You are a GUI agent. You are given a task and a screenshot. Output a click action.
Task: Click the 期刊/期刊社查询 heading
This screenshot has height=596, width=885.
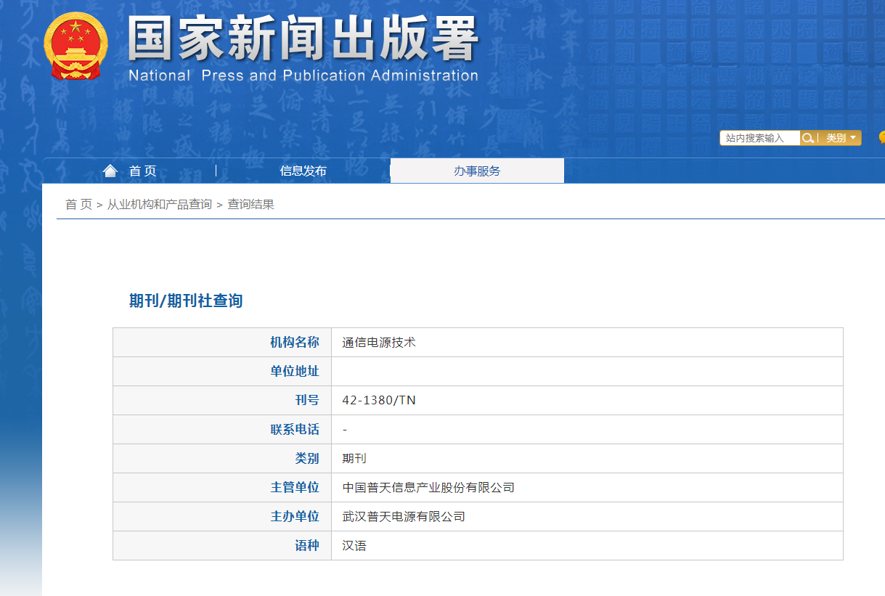point(186,301)
